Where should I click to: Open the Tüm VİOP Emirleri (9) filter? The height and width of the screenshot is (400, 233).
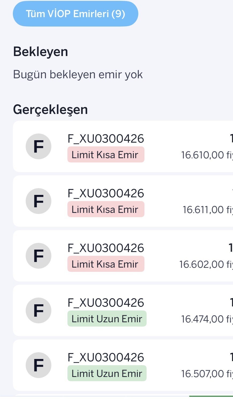point(75,14)
